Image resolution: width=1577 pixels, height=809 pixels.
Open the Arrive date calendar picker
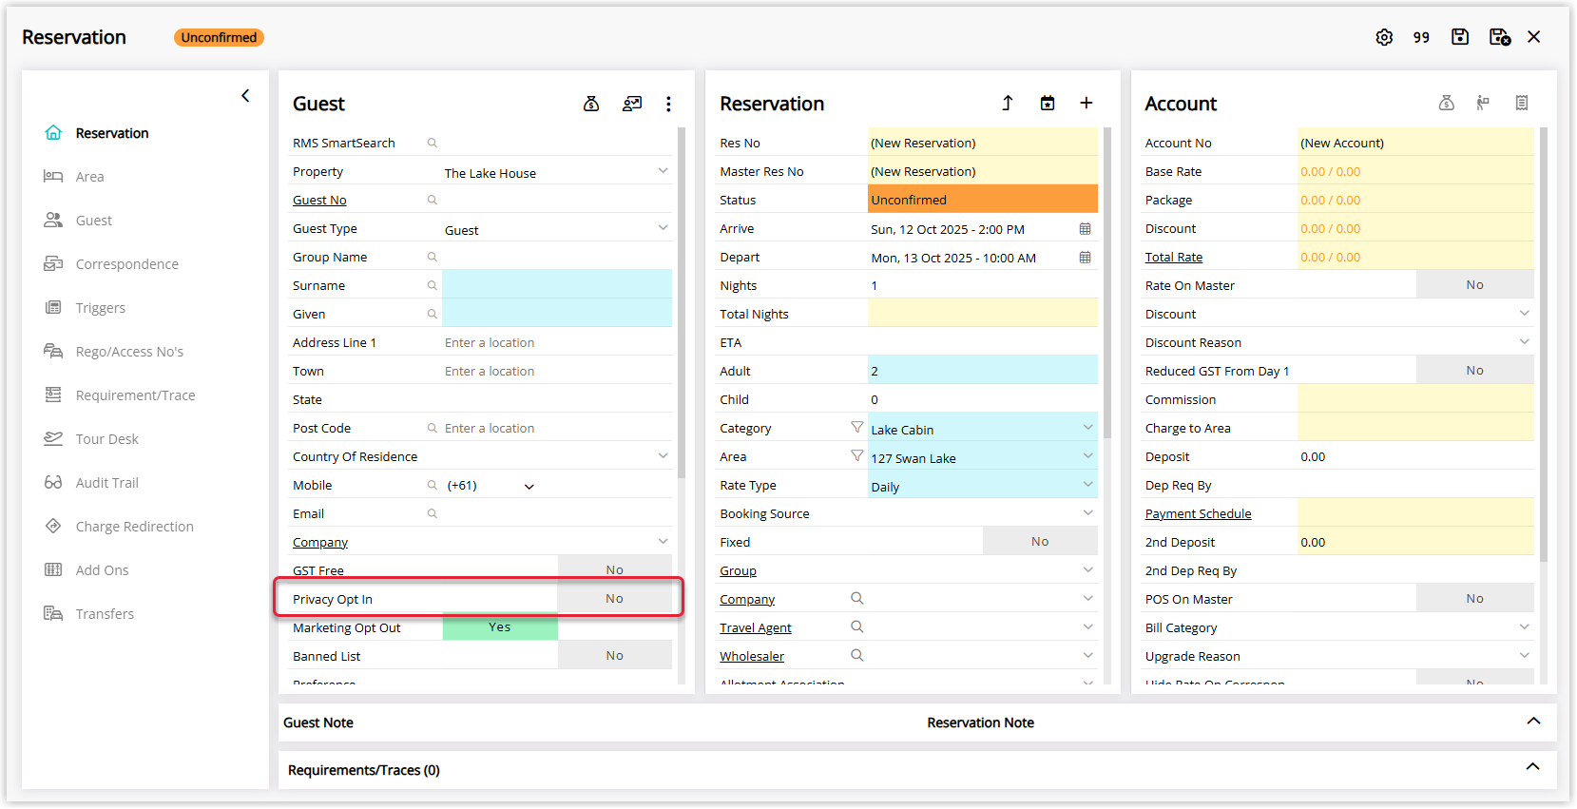click(1086, 229)
